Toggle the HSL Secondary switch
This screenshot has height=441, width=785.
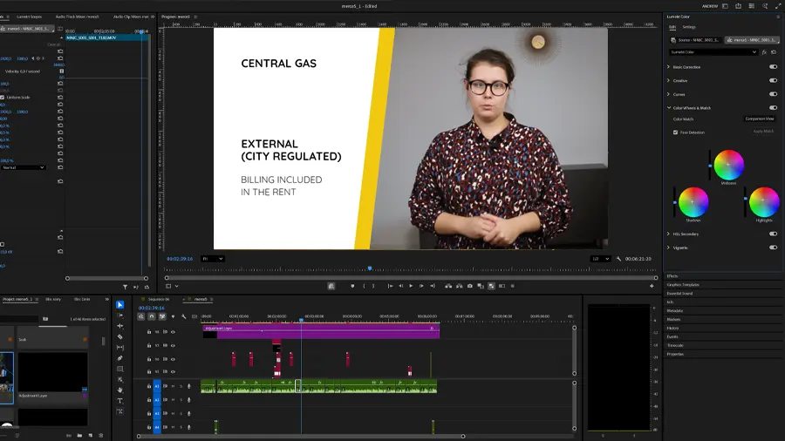pyautogui.click(x=773, y=234)
